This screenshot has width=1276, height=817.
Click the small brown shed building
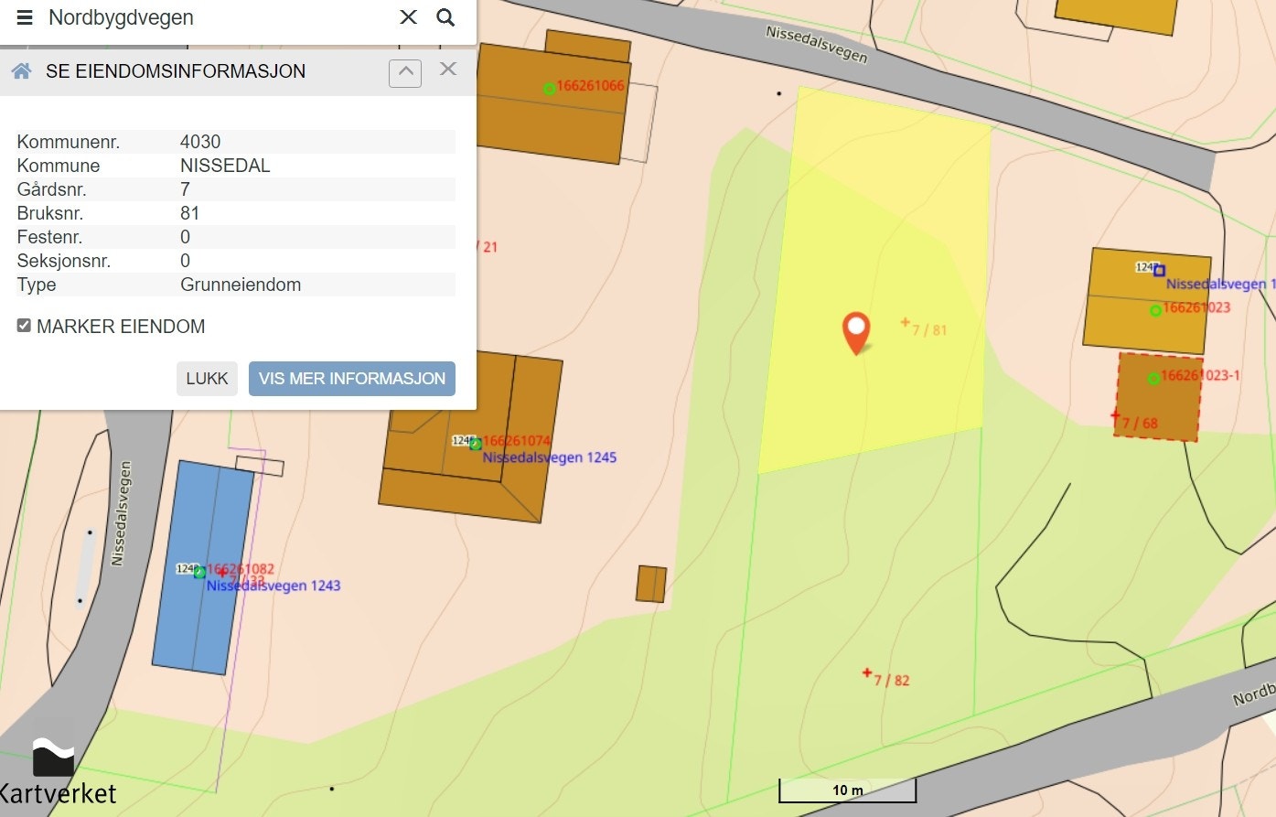(651, 584)
